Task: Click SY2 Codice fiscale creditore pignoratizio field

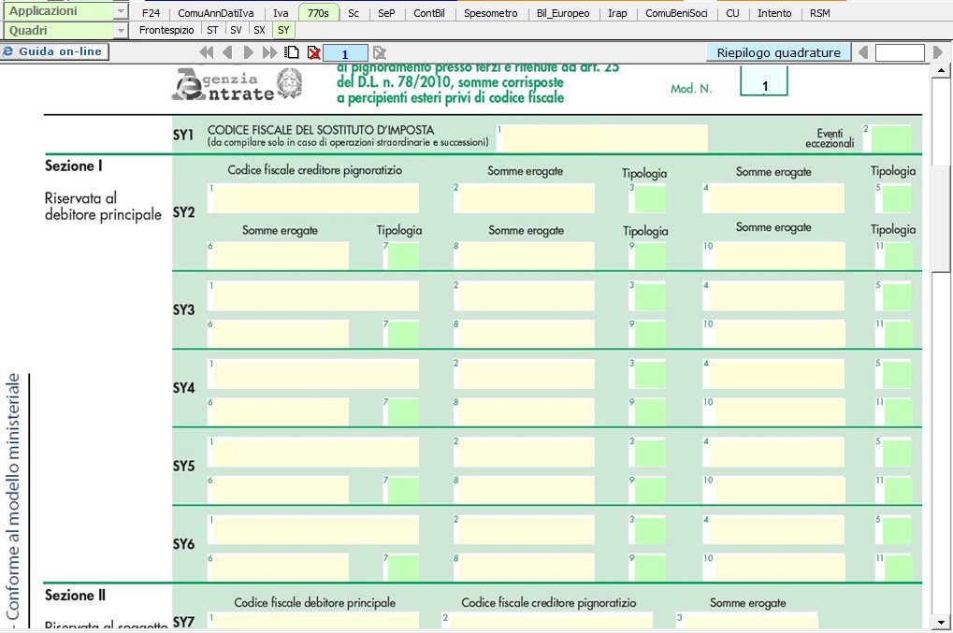Action: 315,198
